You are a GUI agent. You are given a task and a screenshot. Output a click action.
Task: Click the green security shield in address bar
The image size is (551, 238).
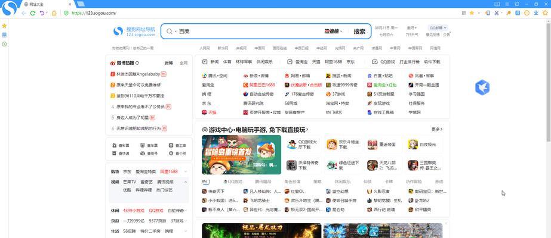click(66, 13)
